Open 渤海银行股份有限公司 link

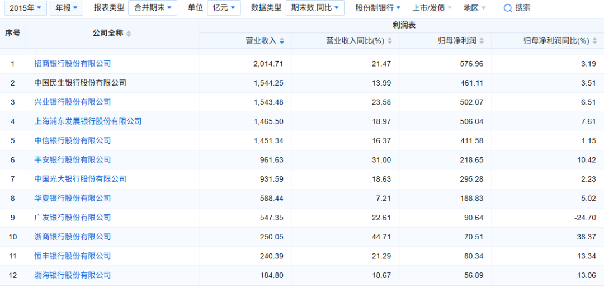(73, 275)
